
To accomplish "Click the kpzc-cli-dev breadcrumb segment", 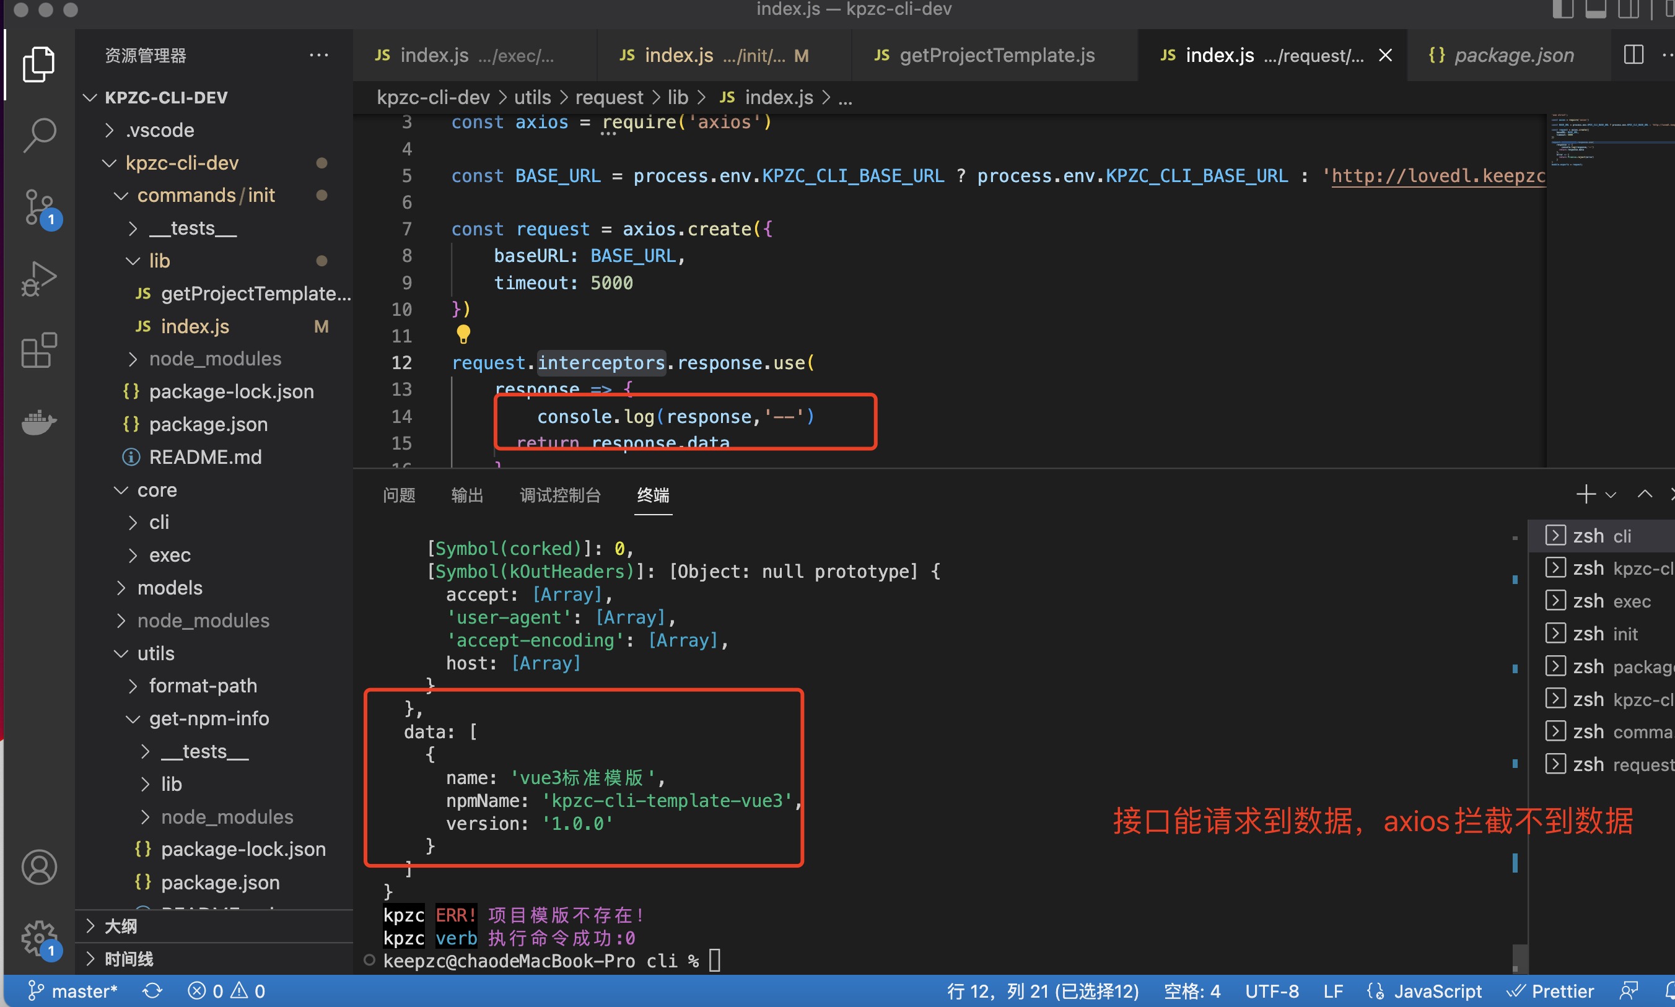I will (433, 97).
